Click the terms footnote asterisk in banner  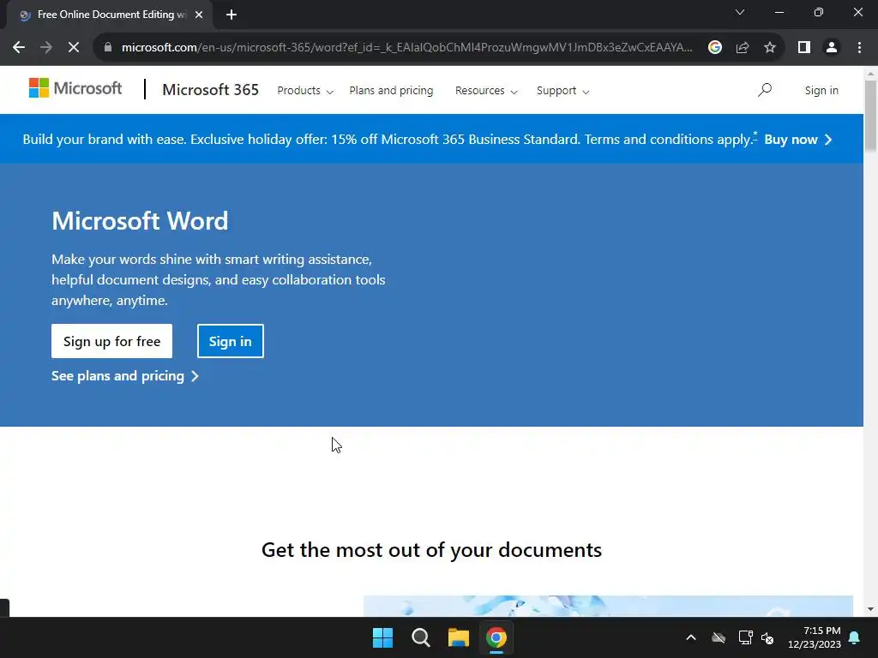(x=755, y=135)
